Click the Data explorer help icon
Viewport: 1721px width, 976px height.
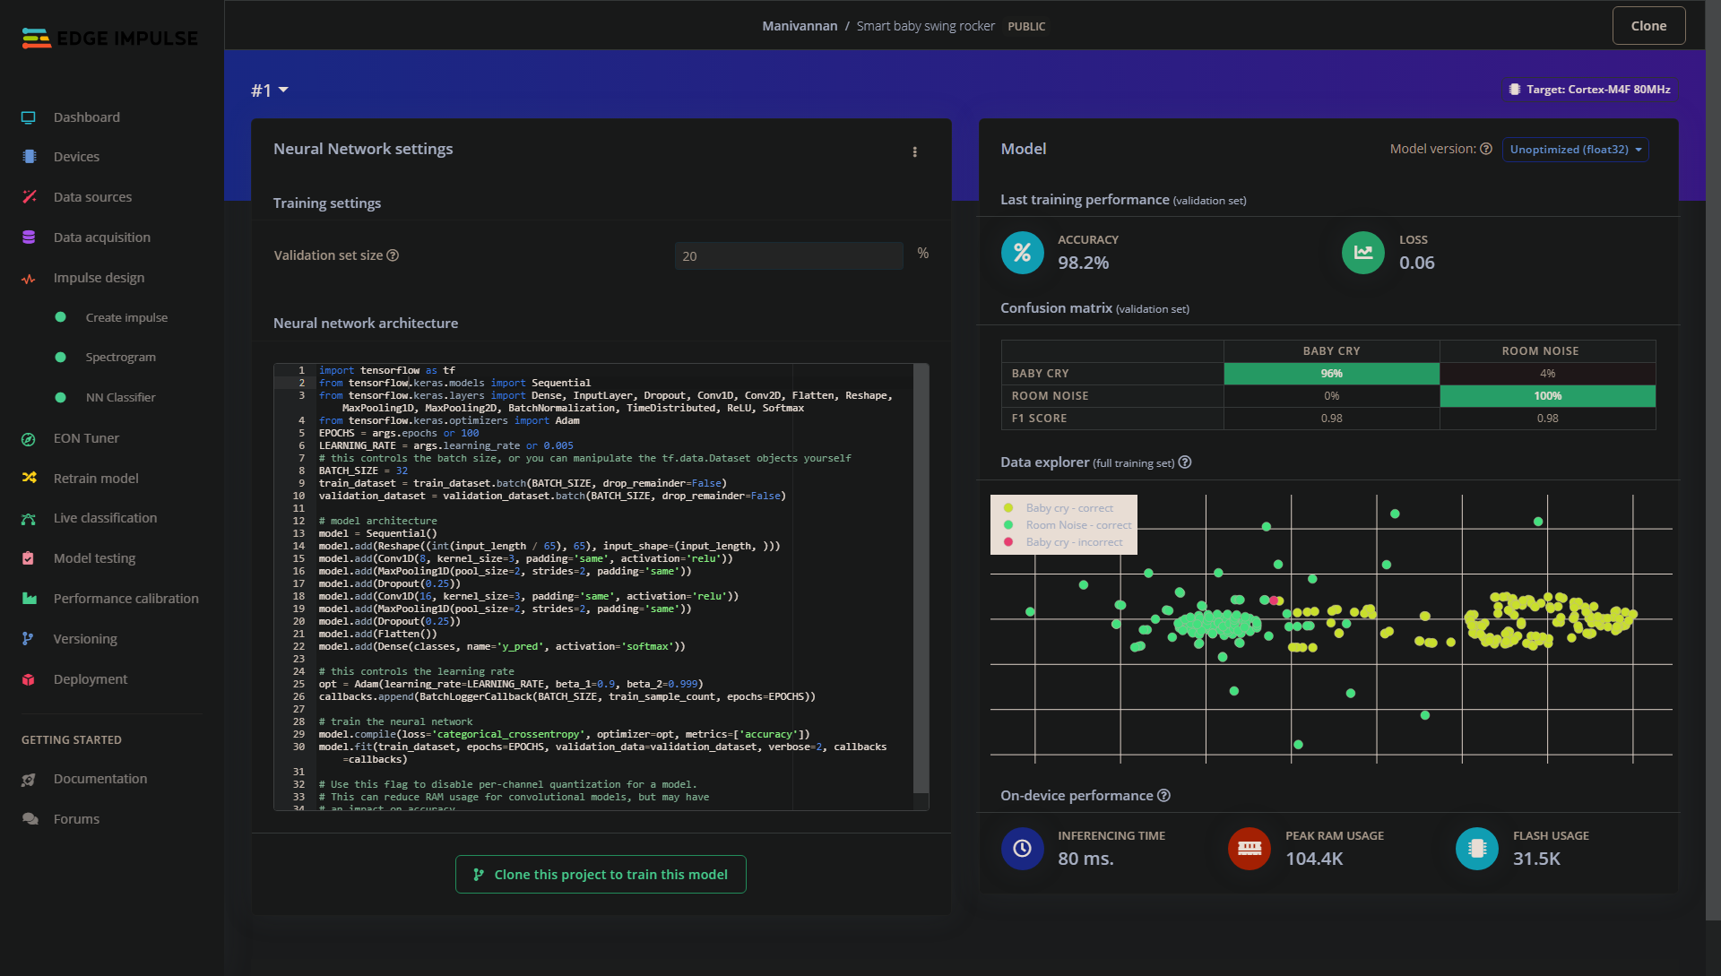(x=1185, y=462)
